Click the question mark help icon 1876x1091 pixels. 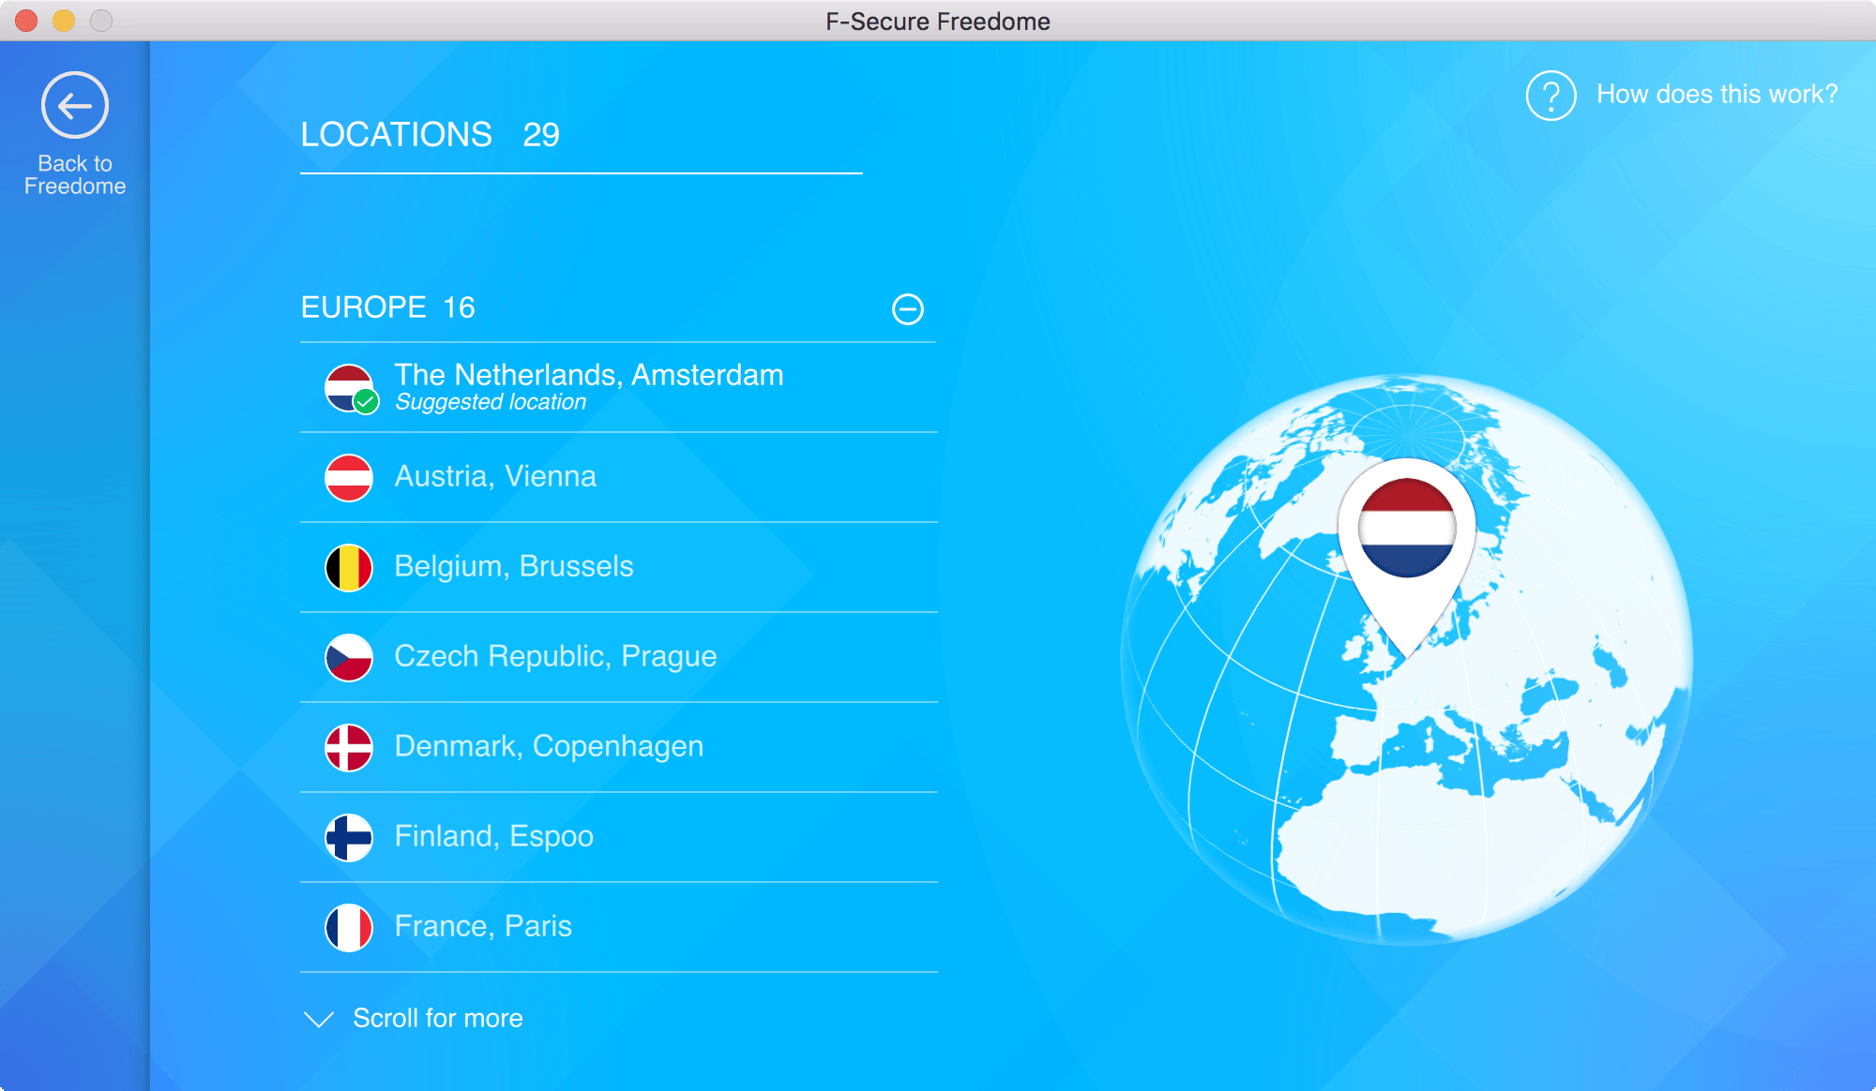tap(1551, 95)
